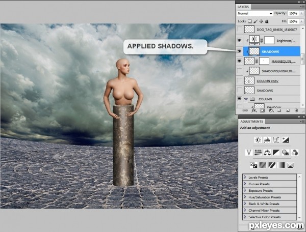Hide the COLUMN group
The image size is (306, 232).
pyautogui.click(x=239, y=99)
